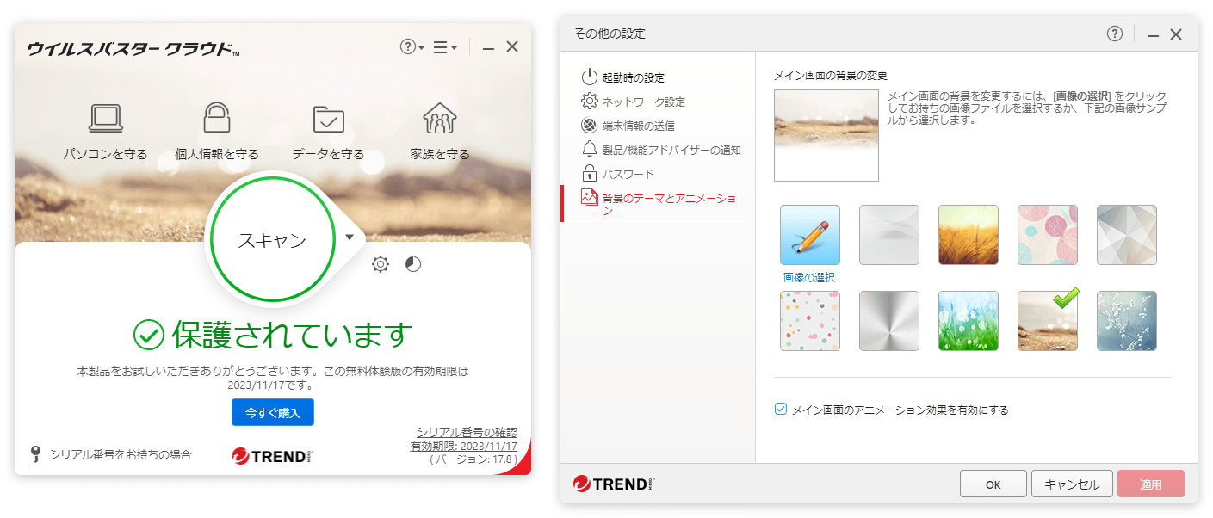Click the 画像の選択 pencil icon
Image resolution: width=1213 pixels, height=518 pixels.
pos(810,235)
